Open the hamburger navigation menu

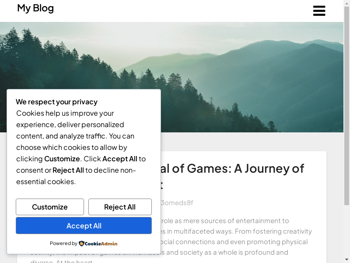319,11
